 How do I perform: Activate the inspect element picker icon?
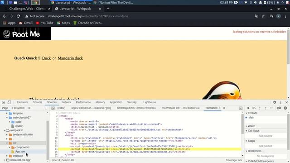coord(4,102)
